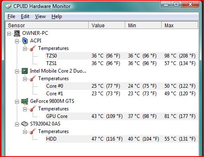Select the Intel Mobile Core 2 Duo label

[58, 71]
